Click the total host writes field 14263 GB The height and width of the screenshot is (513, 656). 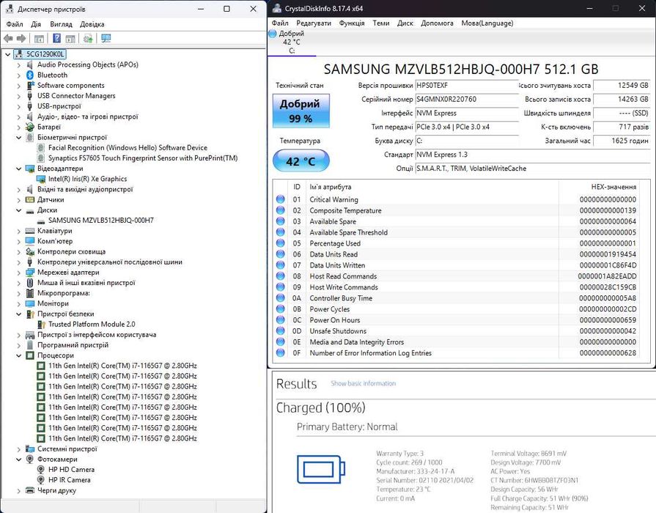tap(622, 99)
